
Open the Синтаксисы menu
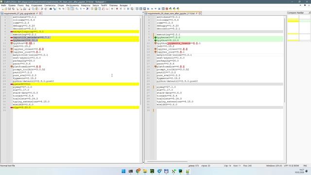50,5
